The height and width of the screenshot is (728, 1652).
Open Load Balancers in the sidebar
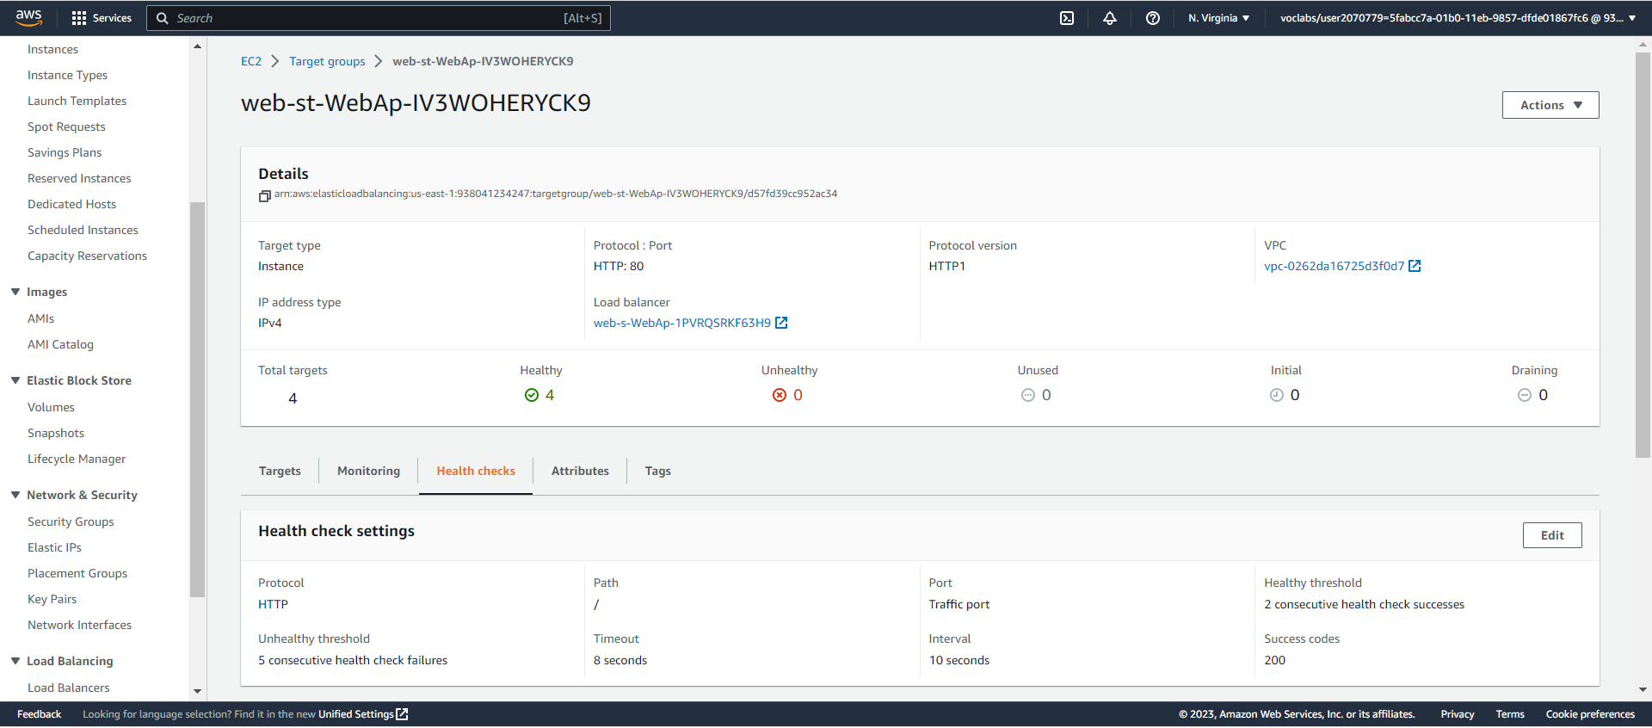(68, 688)
